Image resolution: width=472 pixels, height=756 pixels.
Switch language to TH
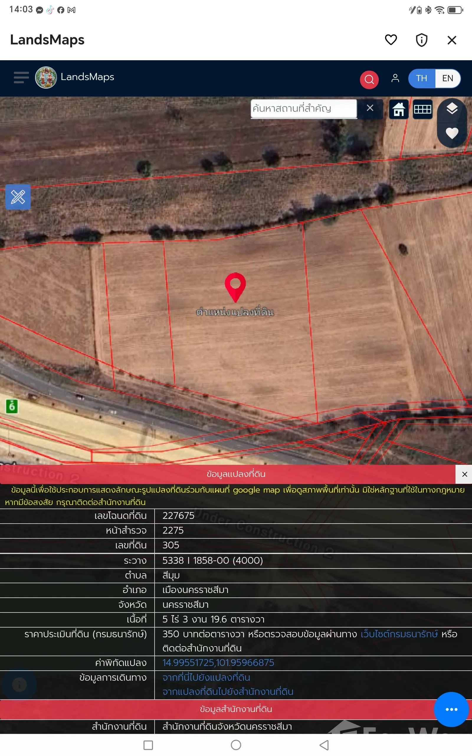click(422, 78)
